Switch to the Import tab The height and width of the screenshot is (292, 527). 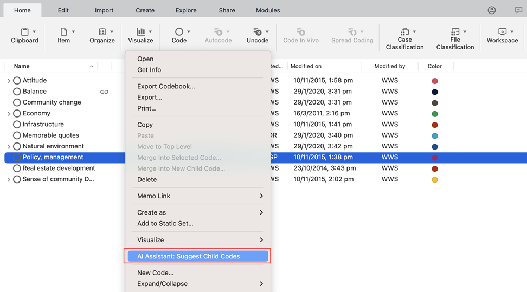[x=104, y=10]
